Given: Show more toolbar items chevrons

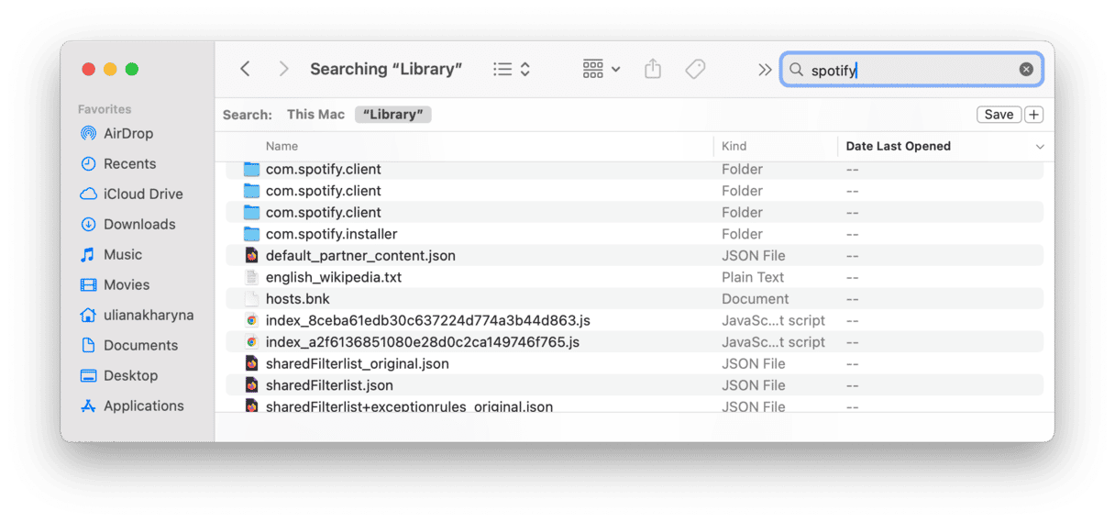Looking at the screenshot, I should click(x=765, y=70).
